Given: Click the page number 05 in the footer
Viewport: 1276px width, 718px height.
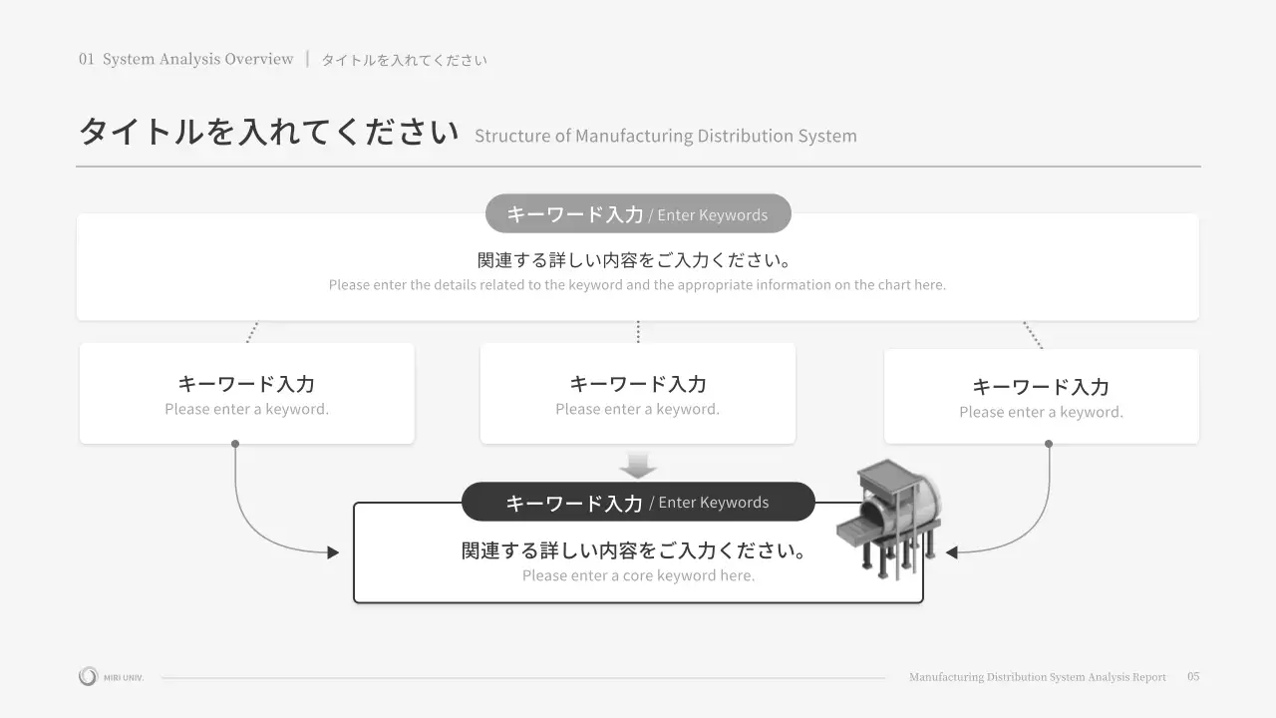Looking at the screenshot, I should [1192, 676].
